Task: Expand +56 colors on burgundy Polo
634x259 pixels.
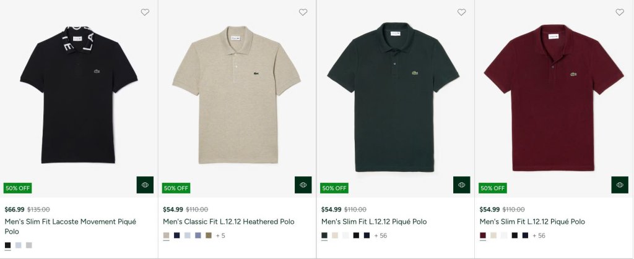Action: coord(539,236)
